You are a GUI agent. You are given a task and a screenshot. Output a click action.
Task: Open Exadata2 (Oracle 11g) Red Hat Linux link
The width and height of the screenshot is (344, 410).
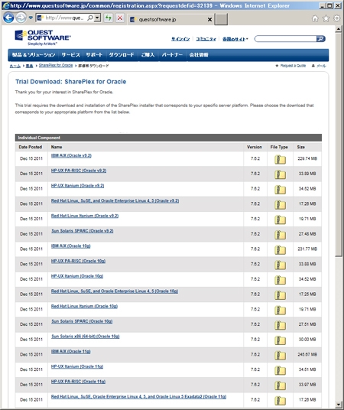click(x=138, y=397)
